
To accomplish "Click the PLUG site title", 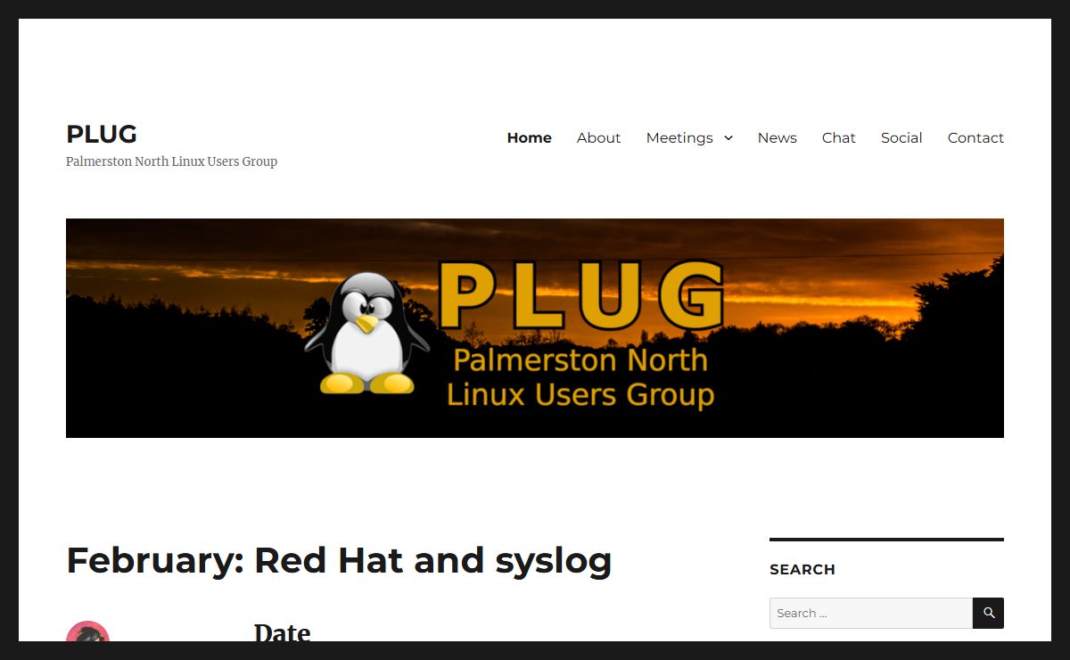I will coord(102,134).
